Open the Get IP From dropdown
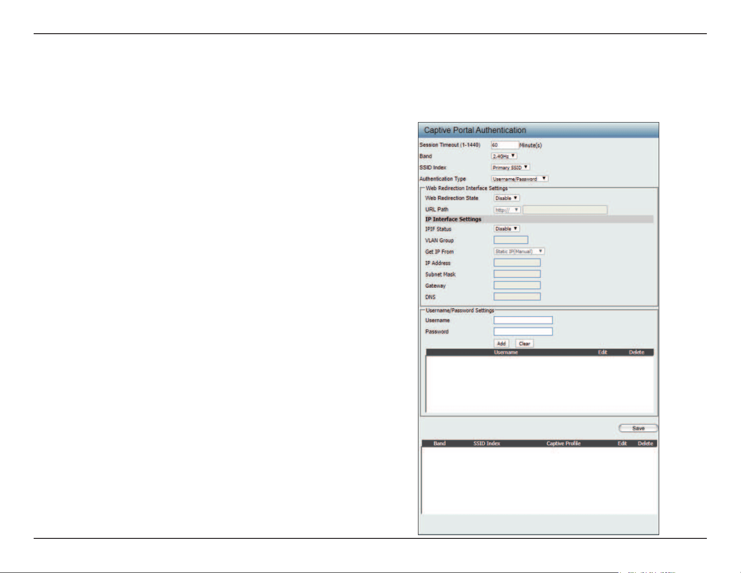The image size is (741, 573). tap(519, 252)
